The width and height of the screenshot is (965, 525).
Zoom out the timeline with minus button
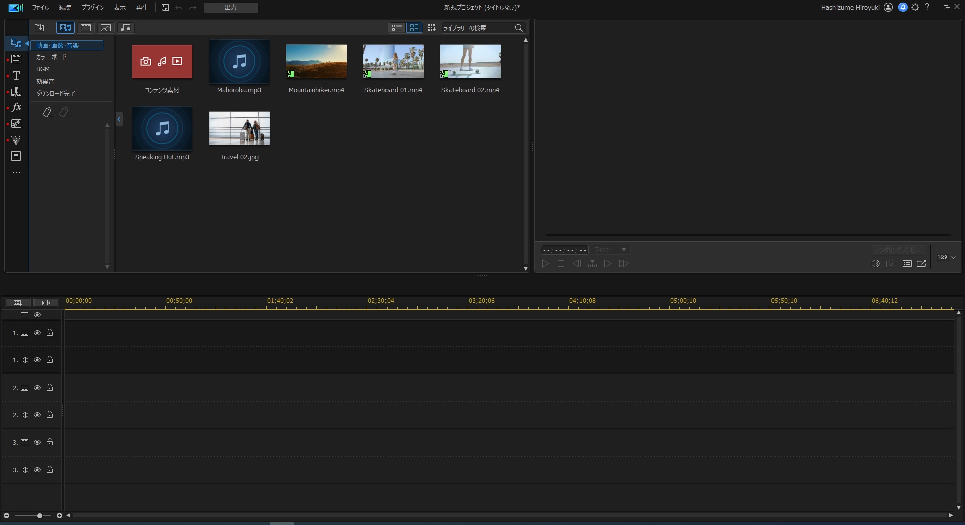click(6, 516)
